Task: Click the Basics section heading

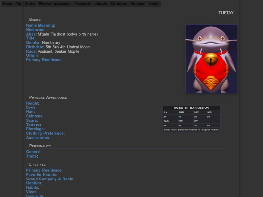Action: tap(35, 19)
